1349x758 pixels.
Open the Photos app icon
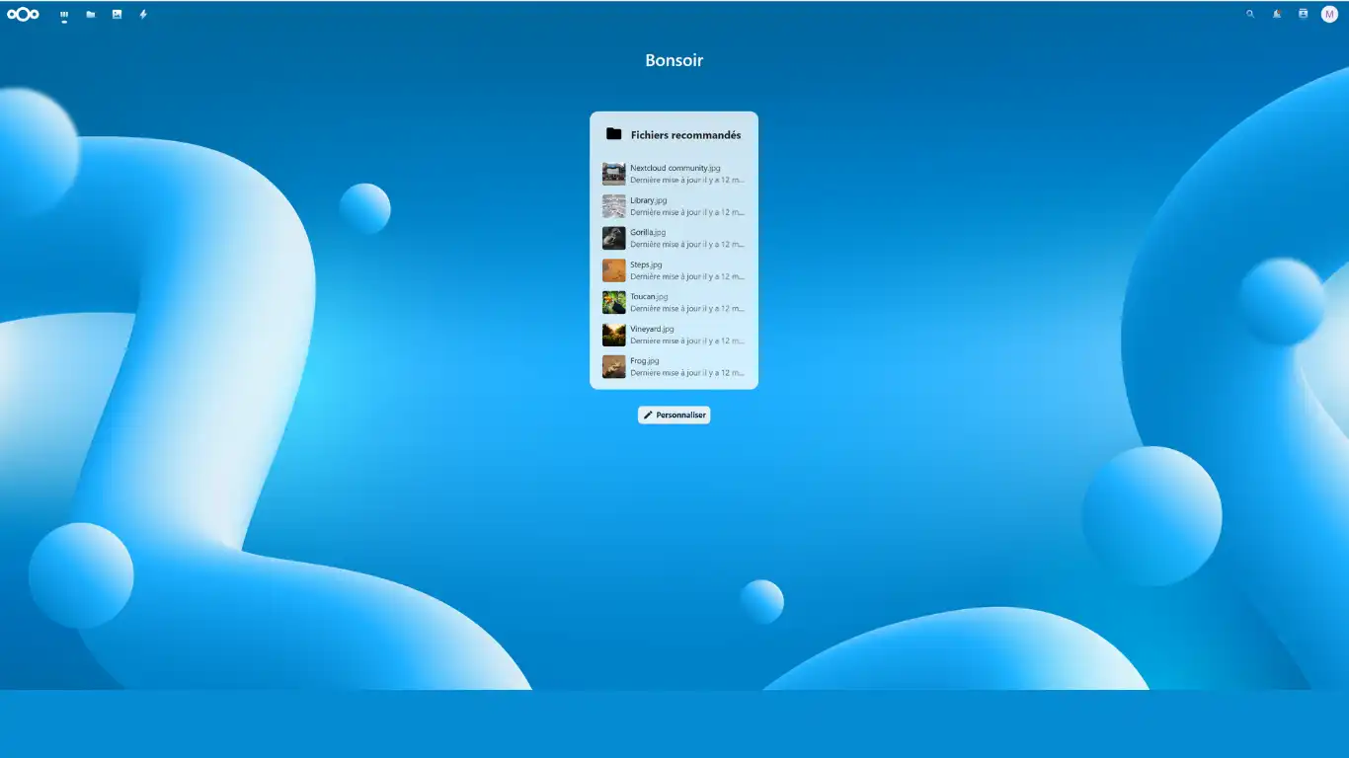pos(117,15)
